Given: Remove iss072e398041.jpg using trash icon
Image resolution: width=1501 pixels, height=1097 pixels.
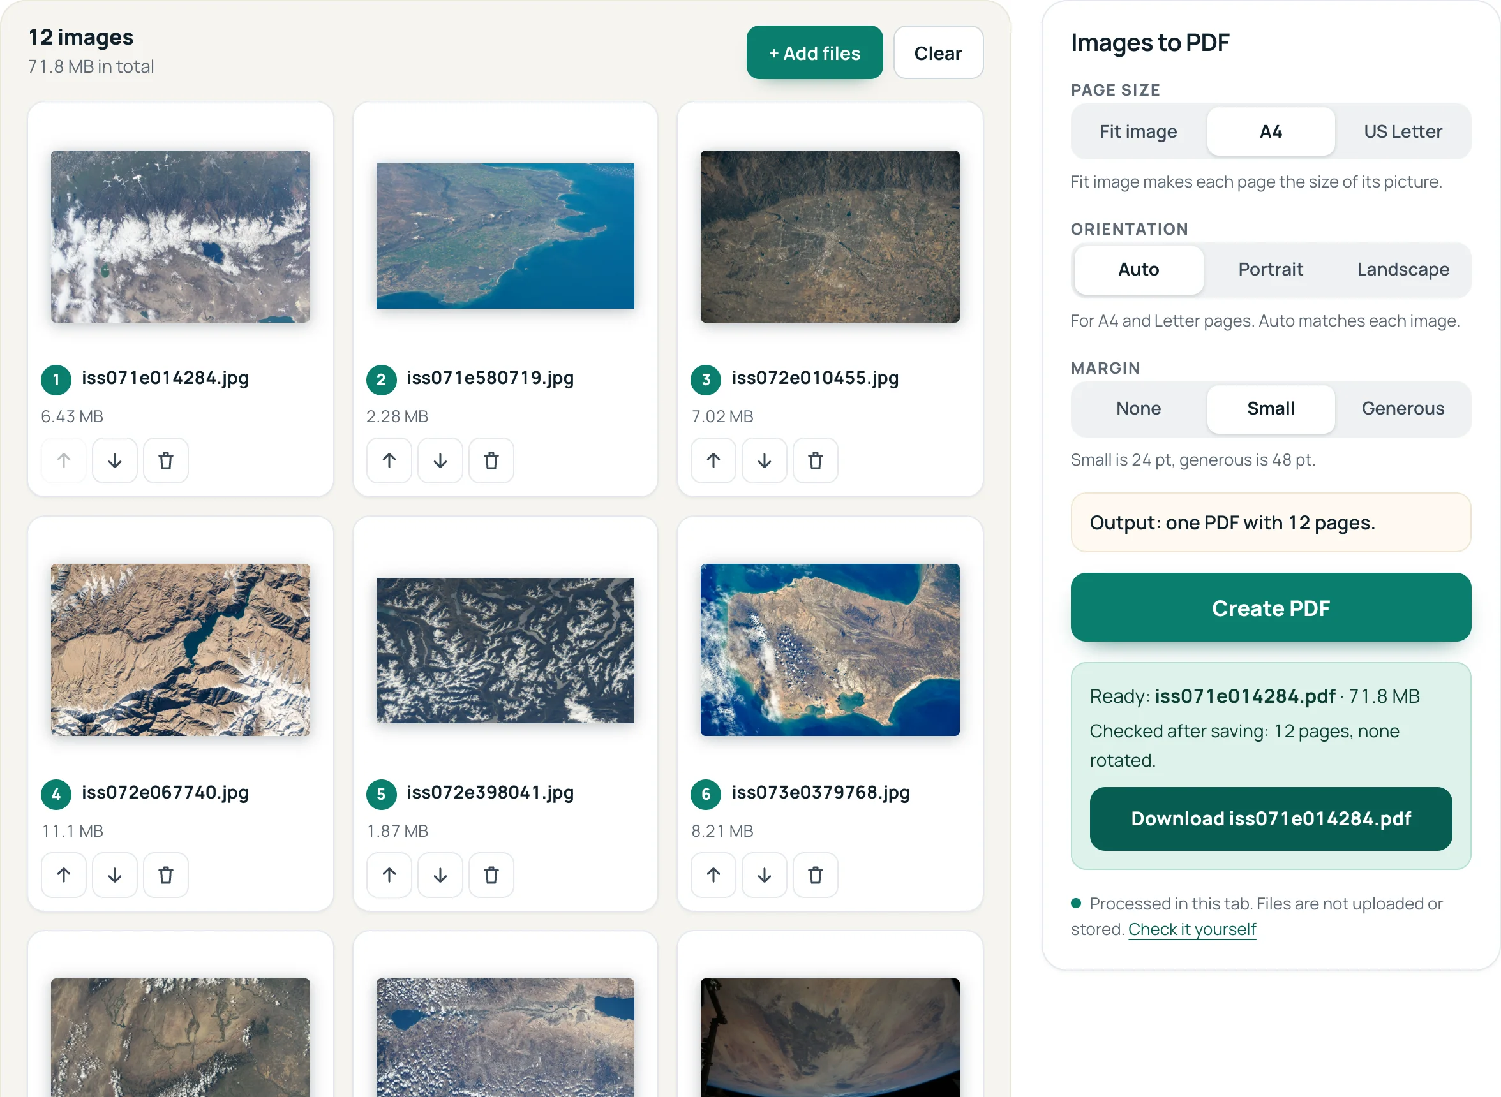Looking at the screenshot, I should [491, 875].
